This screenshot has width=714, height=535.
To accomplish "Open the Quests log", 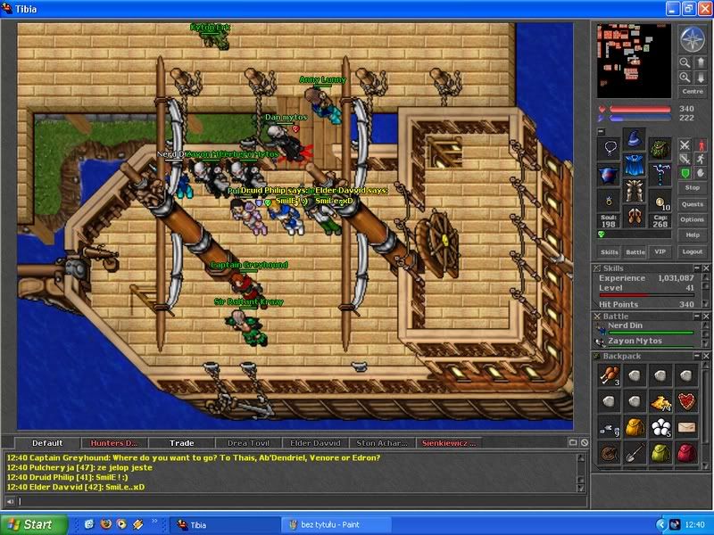I will coord(693,204).
